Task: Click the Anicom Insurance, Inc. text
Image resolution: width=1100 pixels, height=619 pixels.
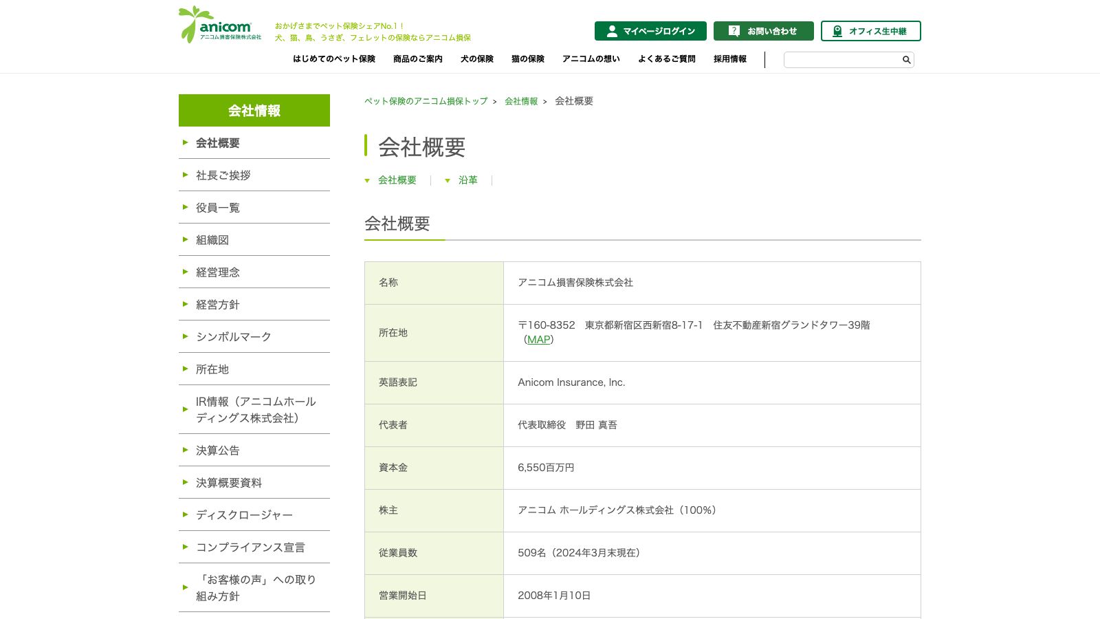Action: click(x=571, y=382)
